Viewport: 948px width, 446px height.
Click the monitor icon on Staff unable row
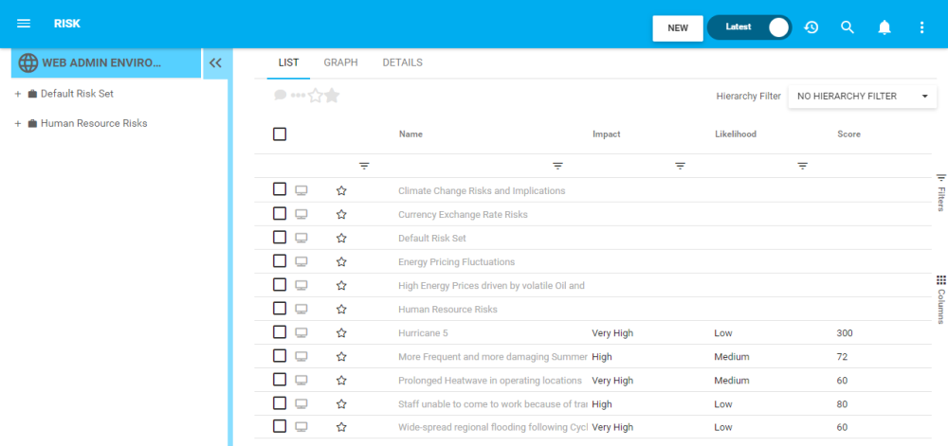[x=301, y=403]
